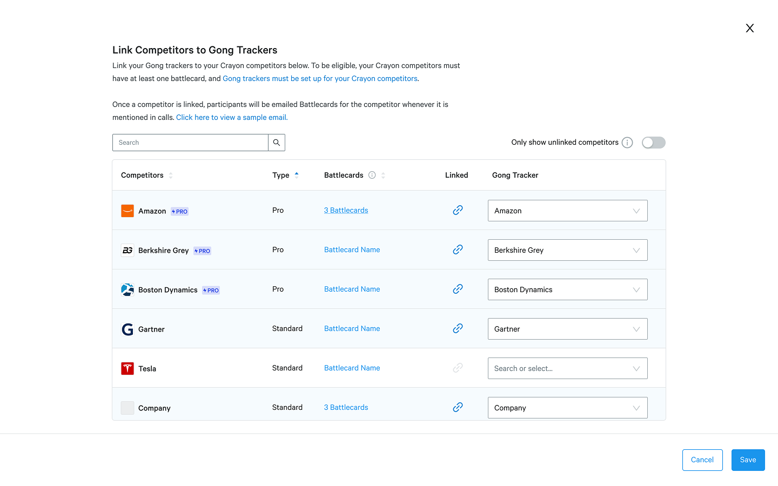Click the link icon in Amazon row
778x486 pixels.
458,210
